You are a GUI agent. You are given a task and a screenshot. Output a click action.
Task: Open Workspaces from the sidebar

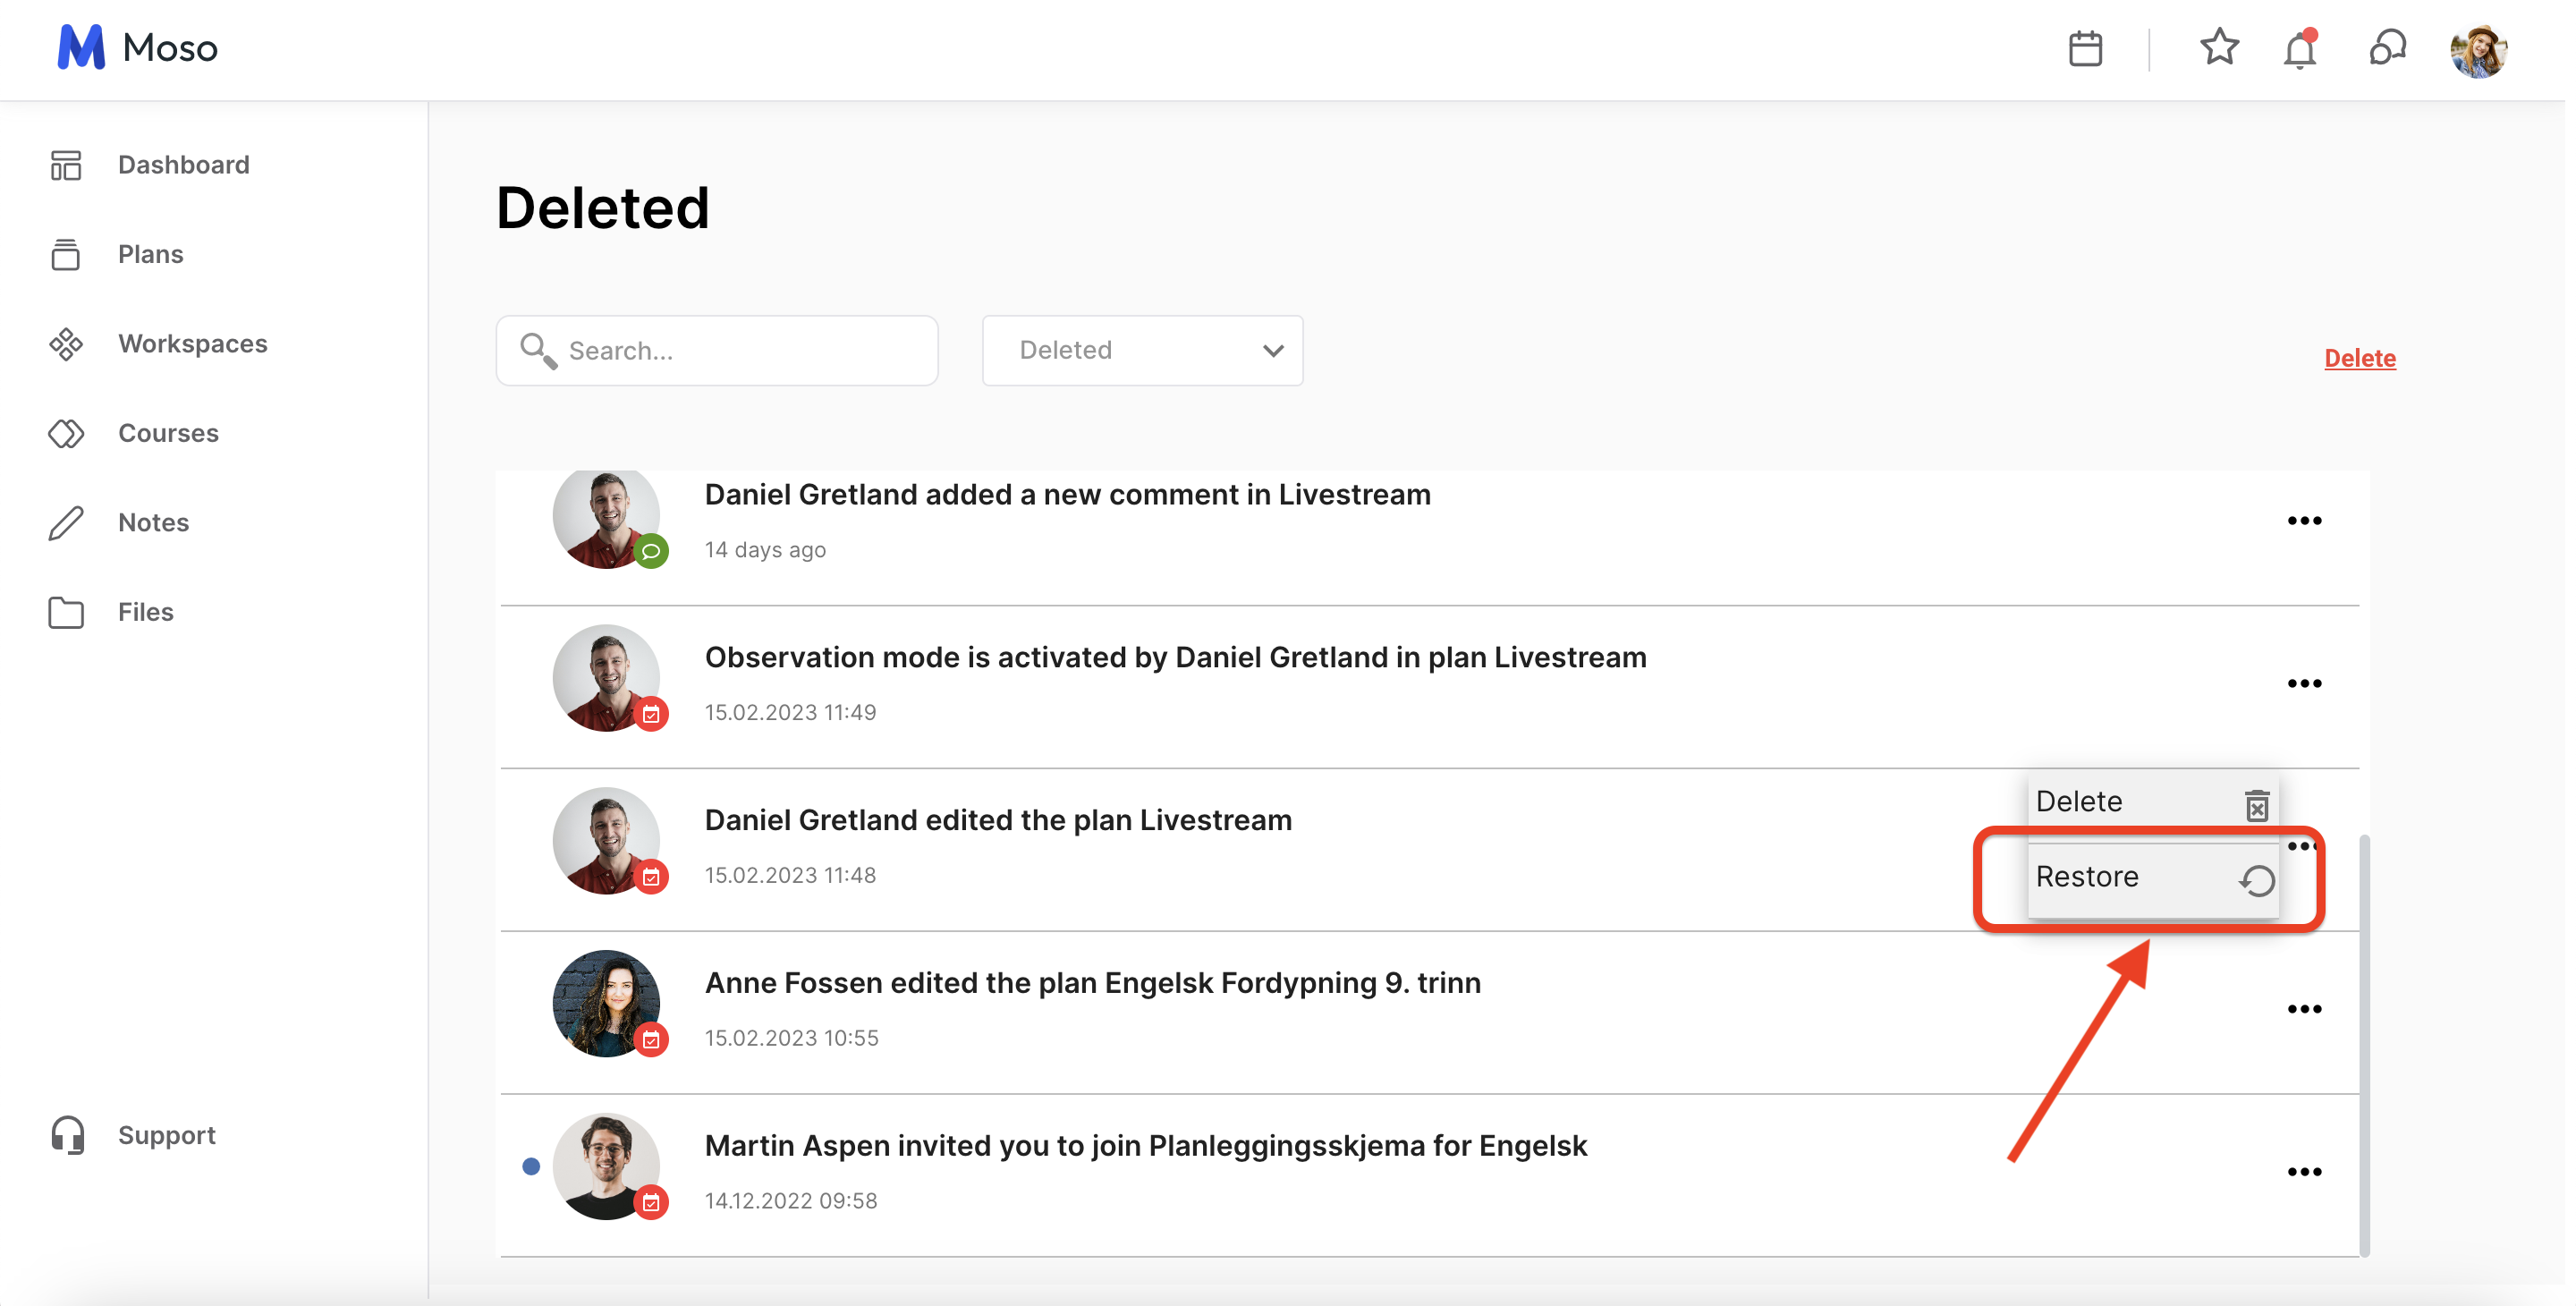click(x=192, y=344)
